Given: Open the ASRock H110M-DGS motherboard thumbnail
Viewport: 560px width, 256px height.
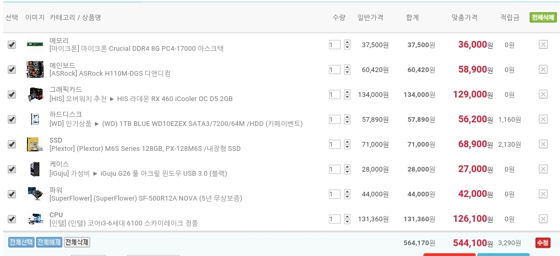Looking at the screenshot, I should 35,69.
